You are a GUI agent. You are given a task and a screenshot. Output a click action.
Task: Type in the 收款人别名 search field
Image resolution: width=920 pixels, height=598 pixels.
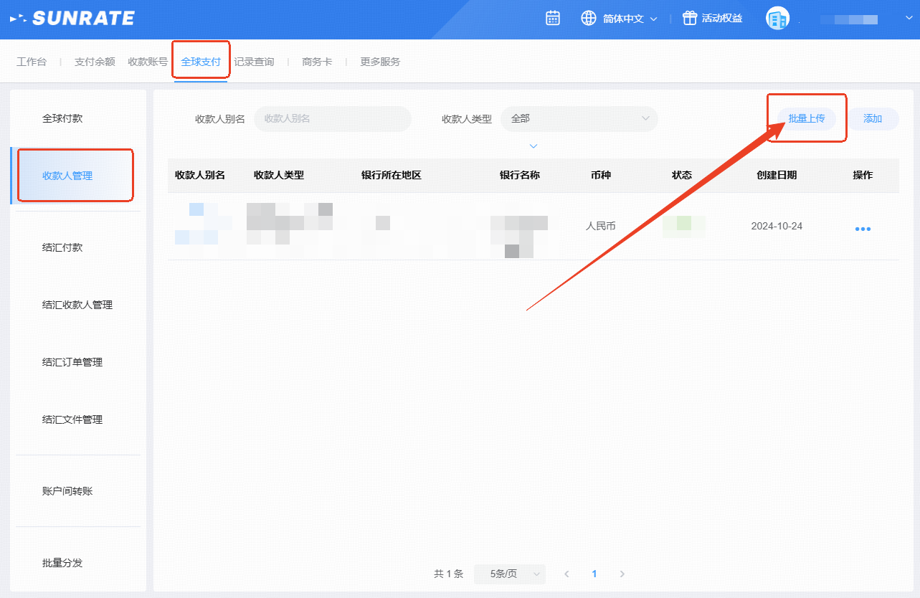(x=333, y=119)
